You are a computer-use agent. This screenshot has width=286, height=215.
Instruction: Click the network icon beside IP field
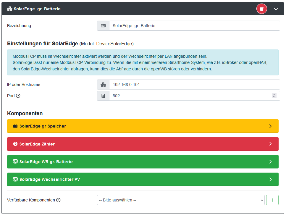pos(103,85)
